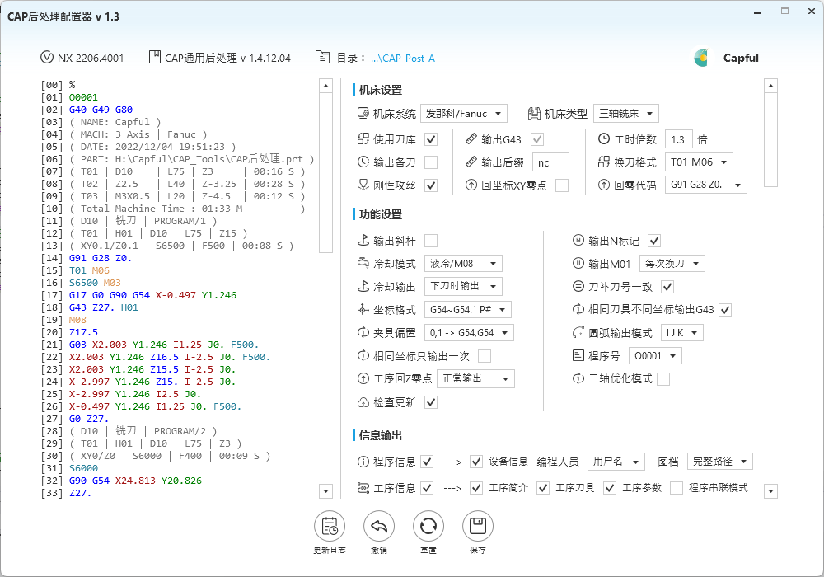Open the 更新日志 changelog icon

coord(330,525)
